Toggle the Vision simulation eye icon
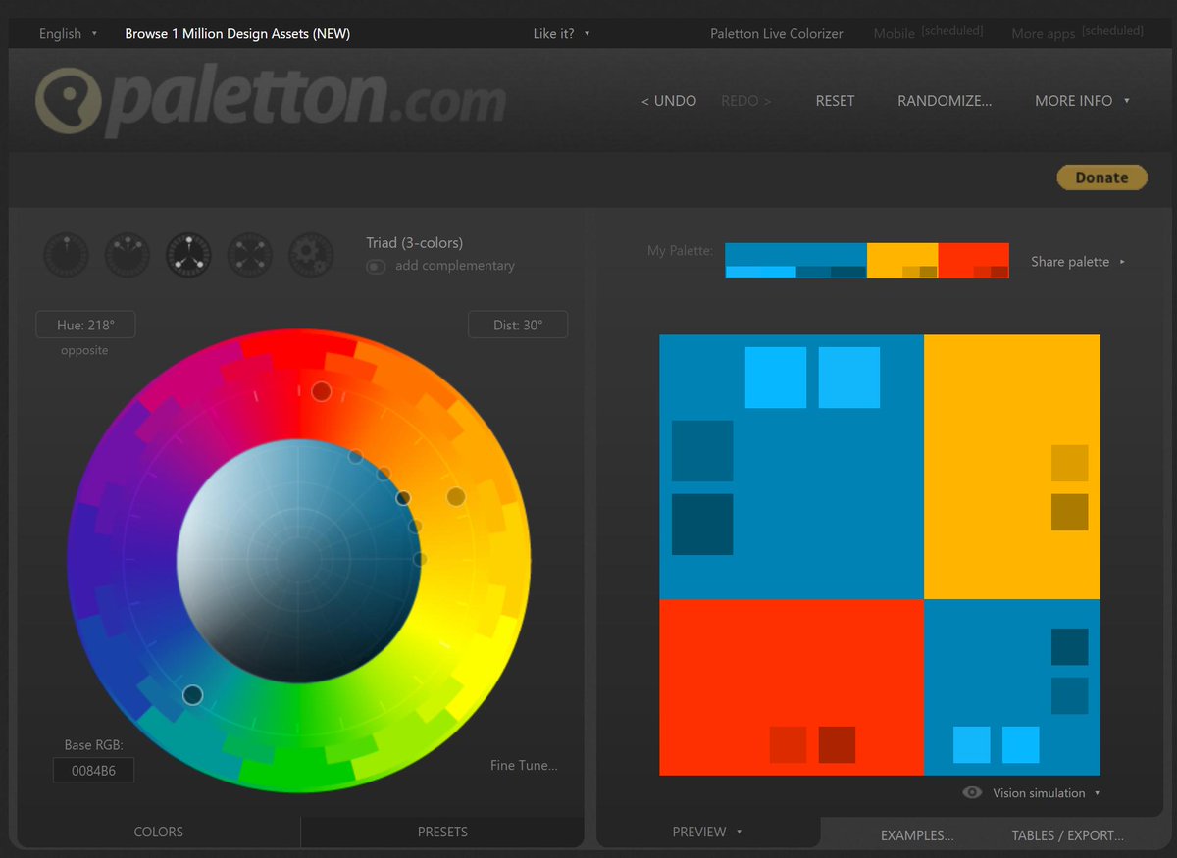The image size is (1177, 858). pos(972,793)
